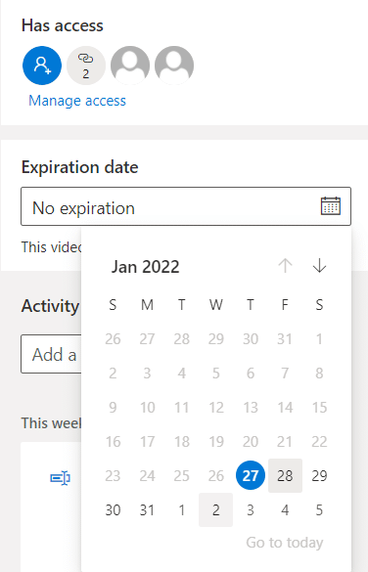The image size is (368, 572).
Task: Click the first gray user avatar
Action: tap(130, 66)
